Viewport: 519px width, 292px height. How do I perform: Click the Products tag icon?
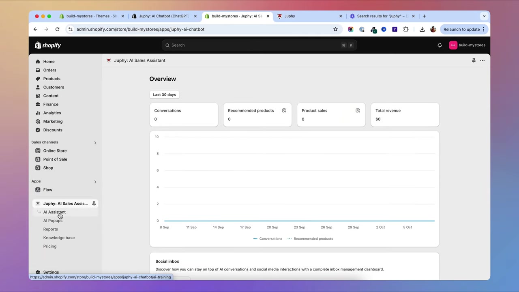[38, 79]
